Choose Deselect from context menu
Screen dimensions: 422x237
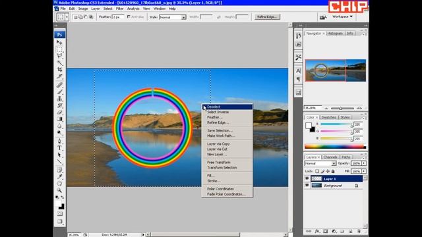(227, 107)
